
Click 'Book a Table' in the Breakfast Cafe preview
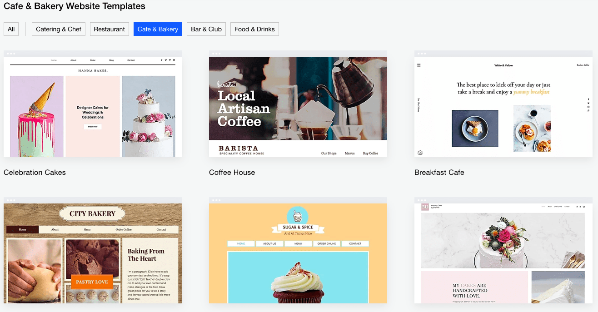point(583,65)
